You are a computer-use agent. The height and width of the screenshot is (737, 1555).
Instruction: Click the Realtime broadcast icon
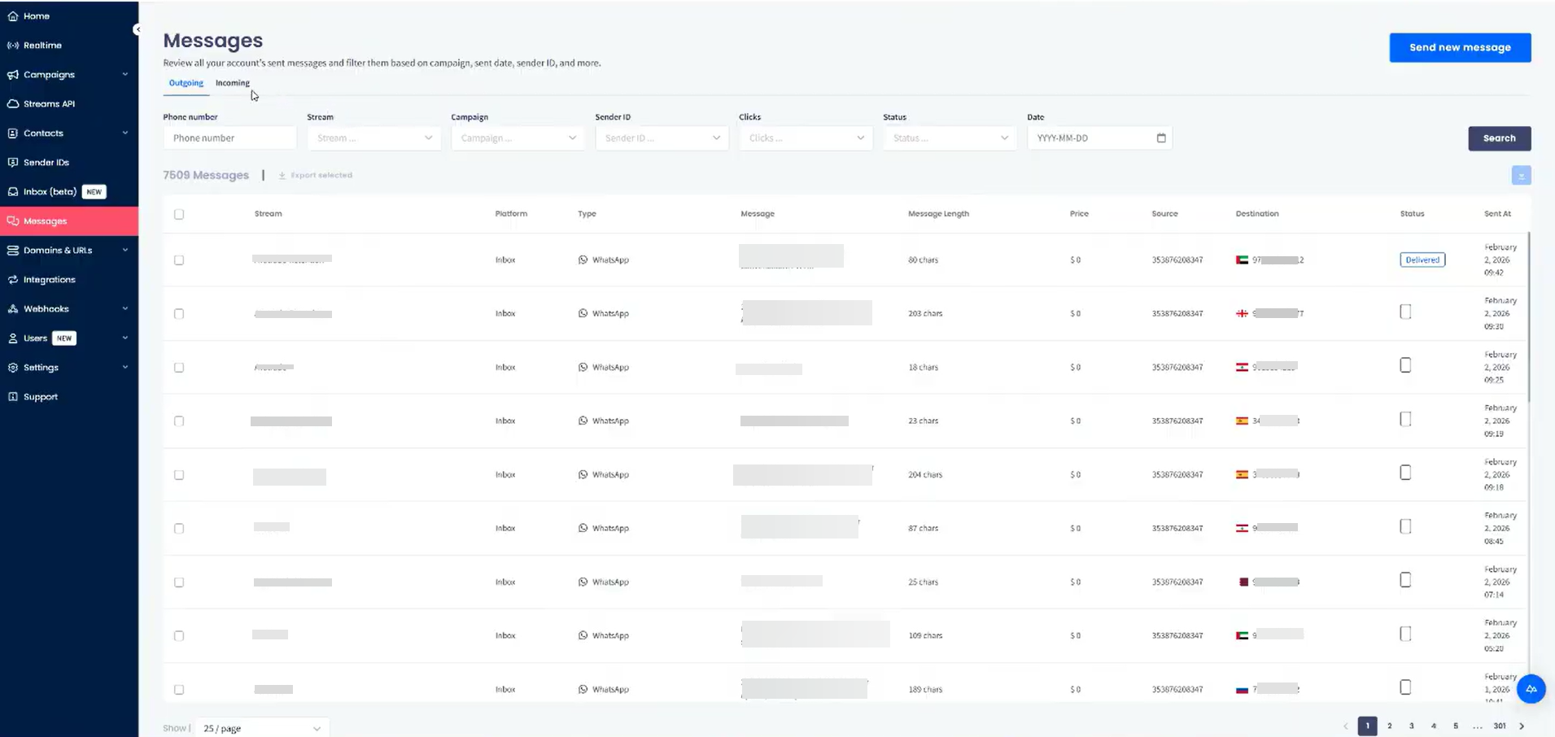[12, 46]
